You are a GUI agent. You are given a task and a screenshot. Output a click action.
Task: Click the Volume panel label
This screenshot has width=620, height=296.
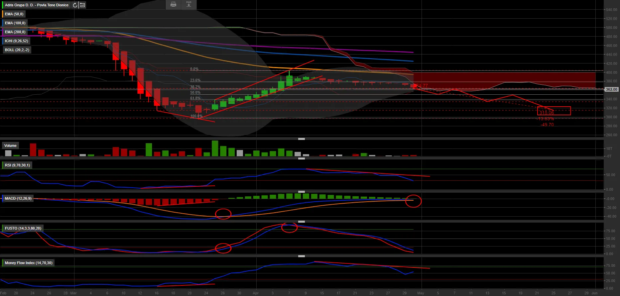10,146
